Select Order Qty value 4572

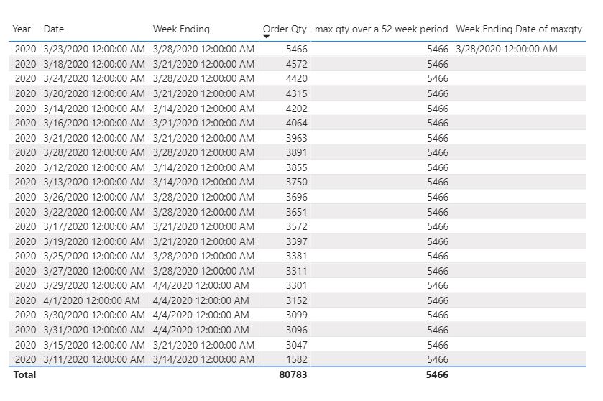[x=297, y=64]
